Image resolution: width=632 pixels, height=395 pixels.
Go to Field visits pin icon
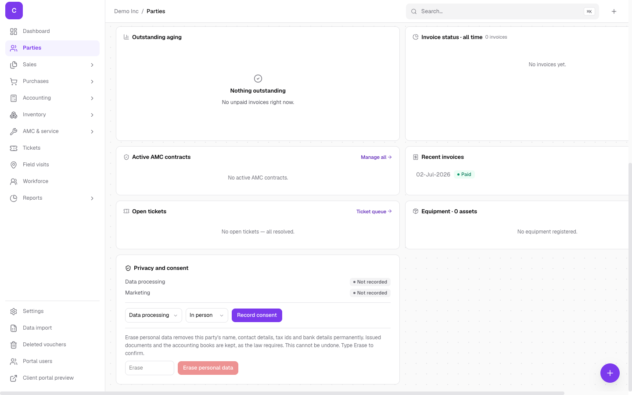pyautogui.click(x=14, y=165)
